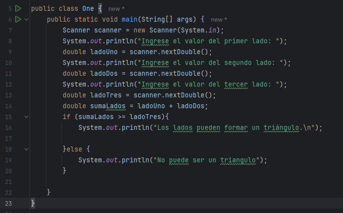The width and height of the screenshot is (343, 213).
Task: Click 'No puede ser un triangulo' string
Action: point(206,160)
